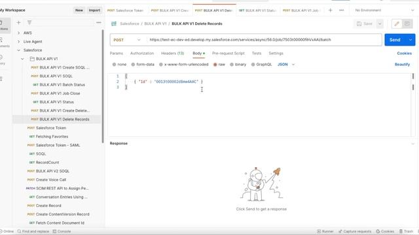Open Fetching Favorites request
This screenshot has width=419, height=235.
pyautogui.click(x=48, y=136)
